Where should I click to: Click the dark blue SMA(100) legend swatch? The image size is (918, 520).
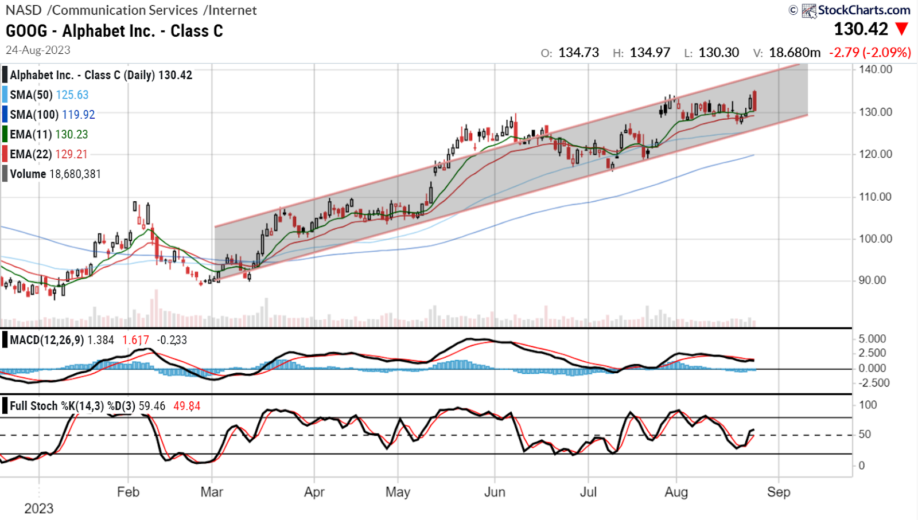coord(5,115)
